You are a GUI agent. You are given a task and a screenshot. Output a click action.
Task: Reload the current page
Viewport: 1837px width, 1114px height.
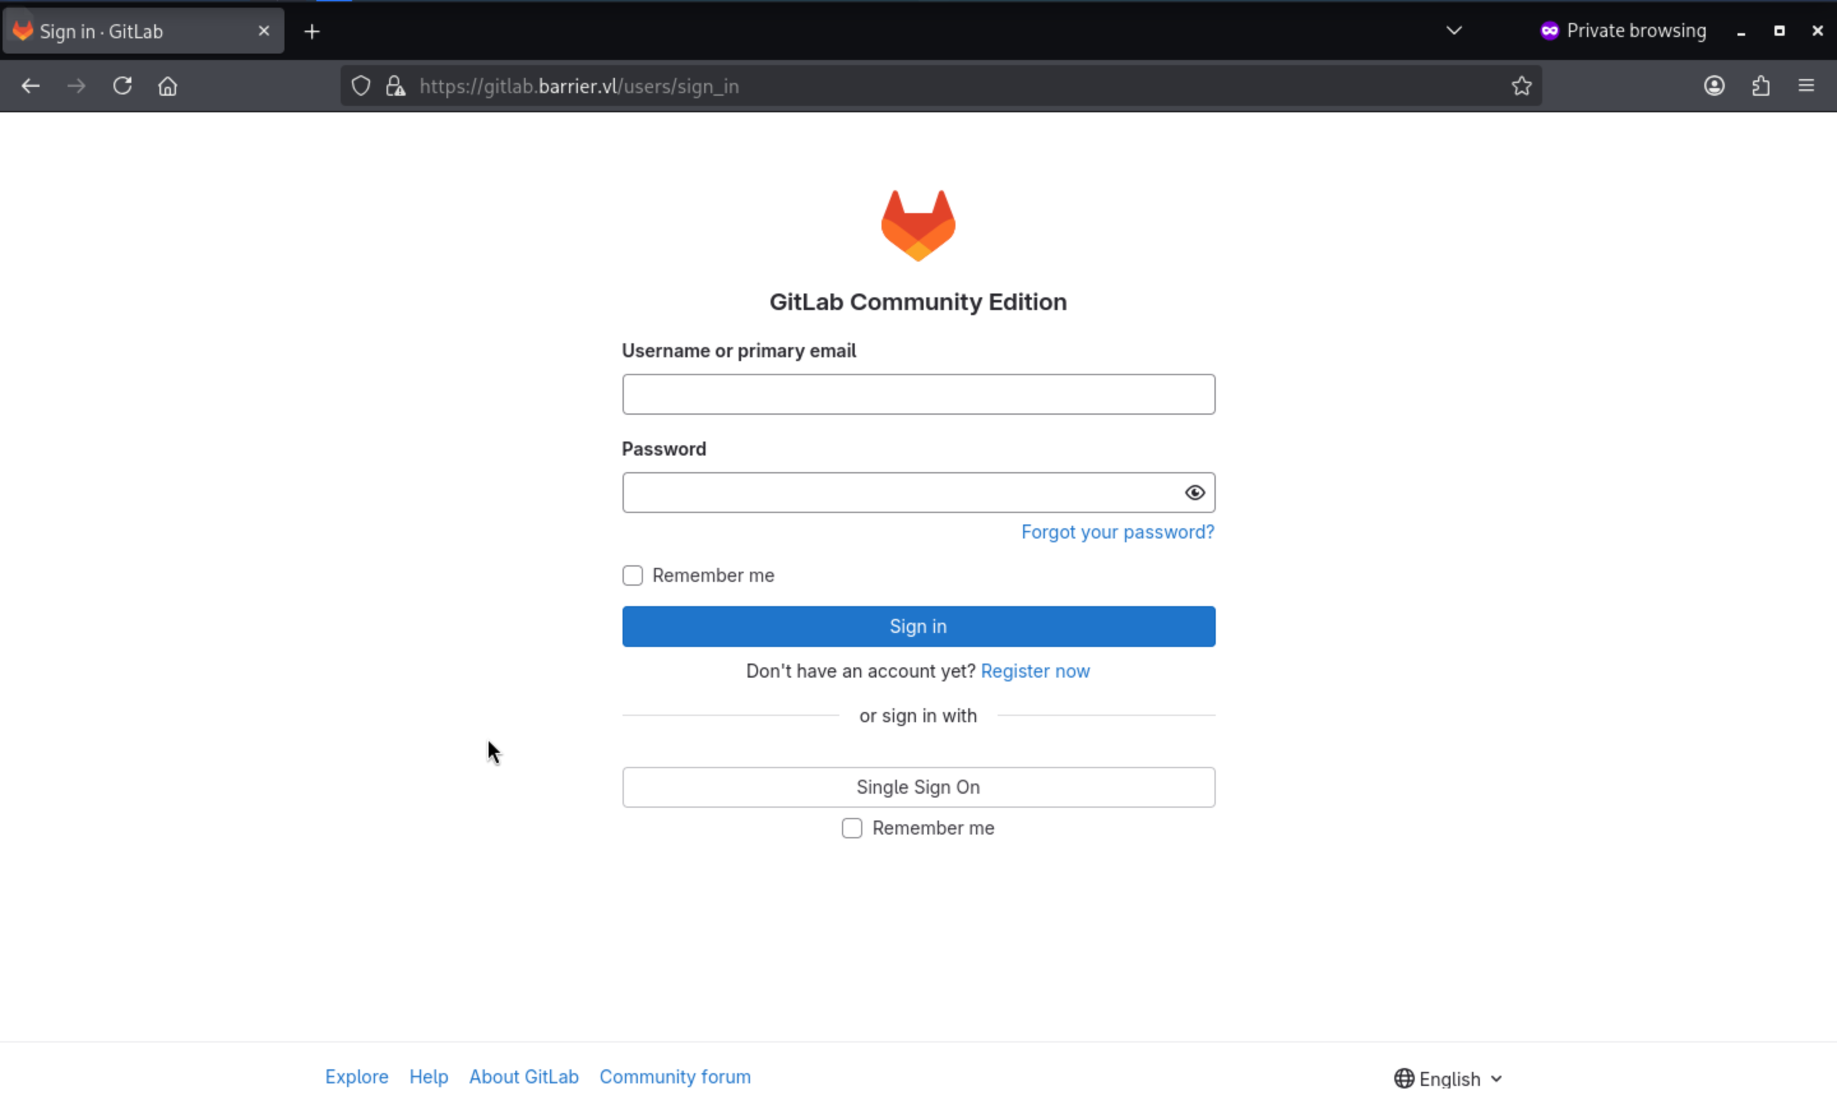pos(122,85)
